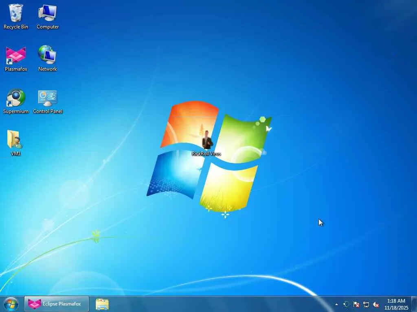Open Action Center flag tray icon

point(356,304)
